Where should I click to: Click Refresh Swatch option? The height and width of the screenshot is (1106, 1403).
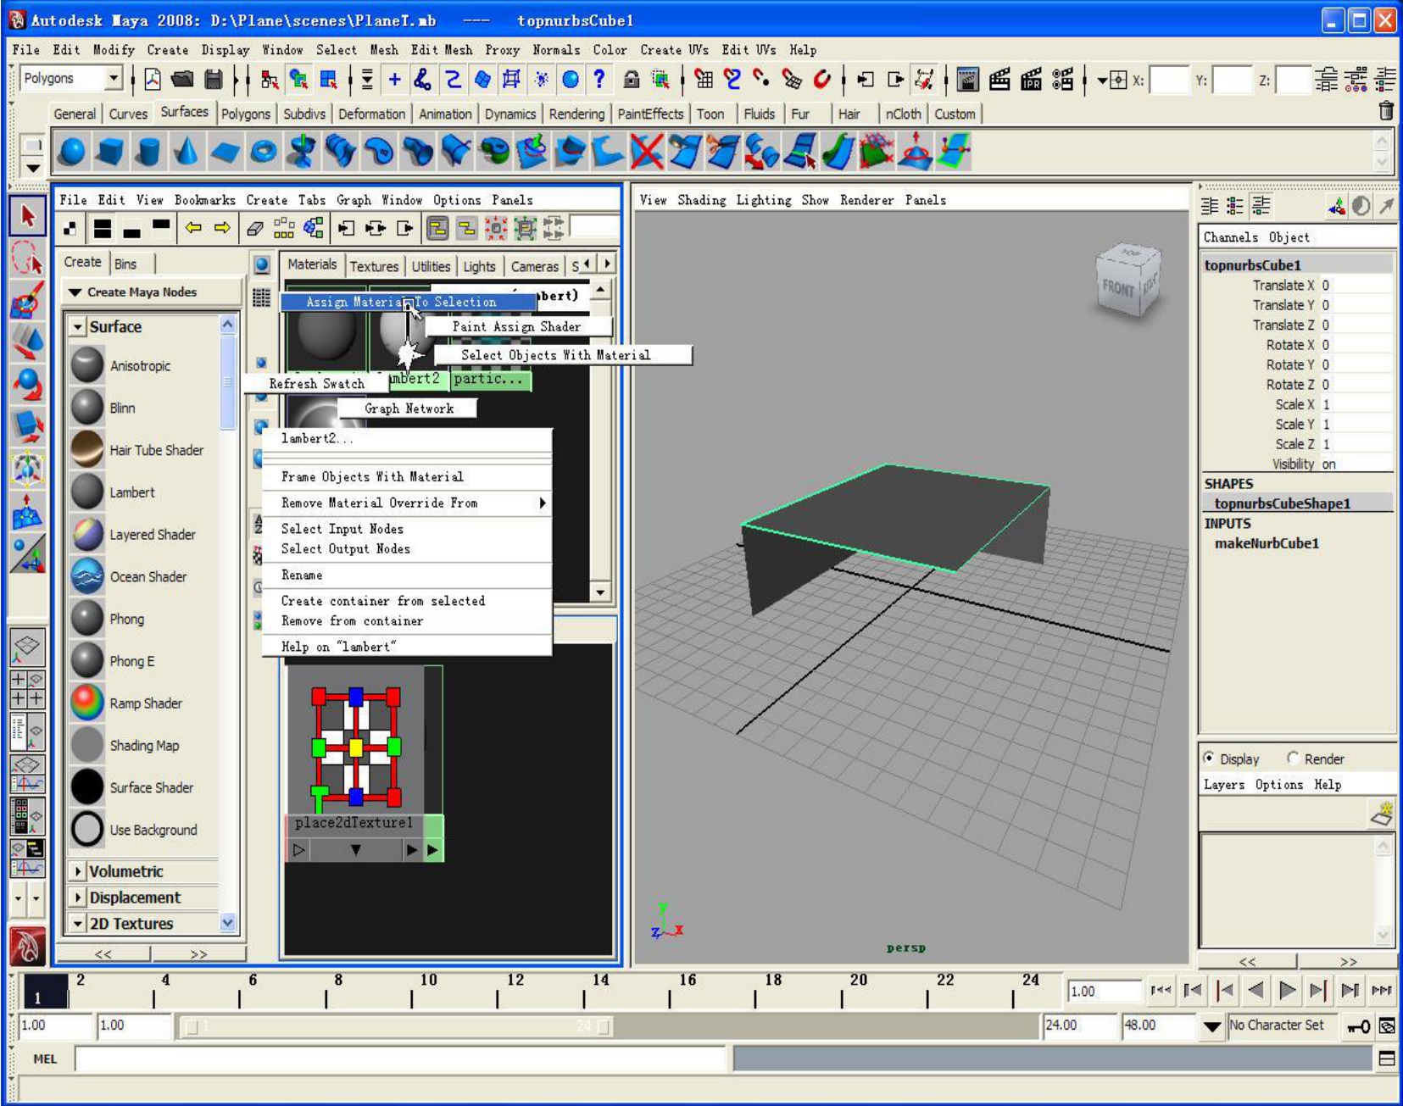pyautogui.click(x=316, y=384)
